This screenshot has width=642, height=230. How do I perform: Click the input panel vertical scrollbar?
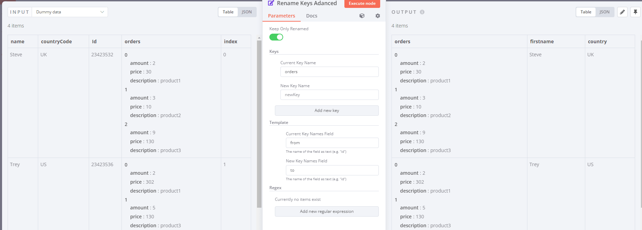259,124
